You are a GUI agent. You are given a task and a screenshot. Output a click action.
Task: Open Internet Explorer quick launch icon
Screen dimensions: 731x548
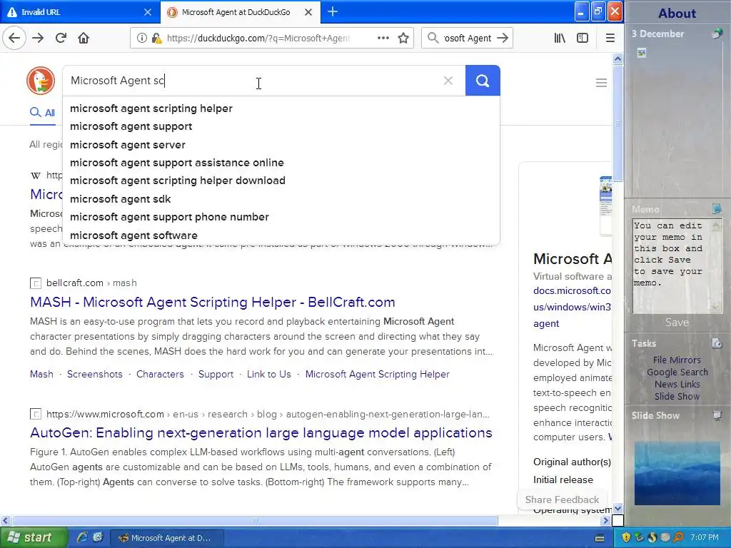point(82,537)
